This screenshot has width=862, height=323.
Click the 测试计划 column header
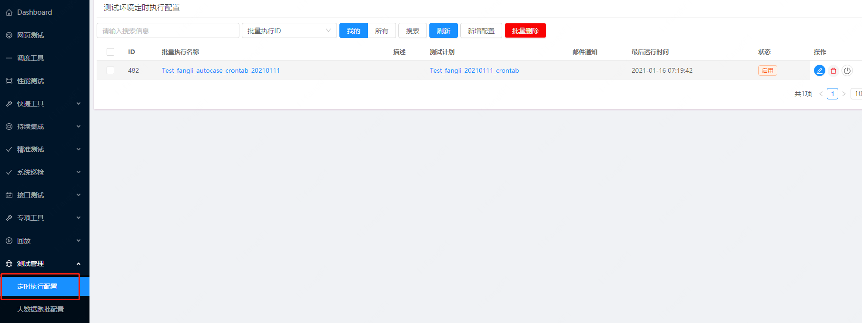(442, 52)
